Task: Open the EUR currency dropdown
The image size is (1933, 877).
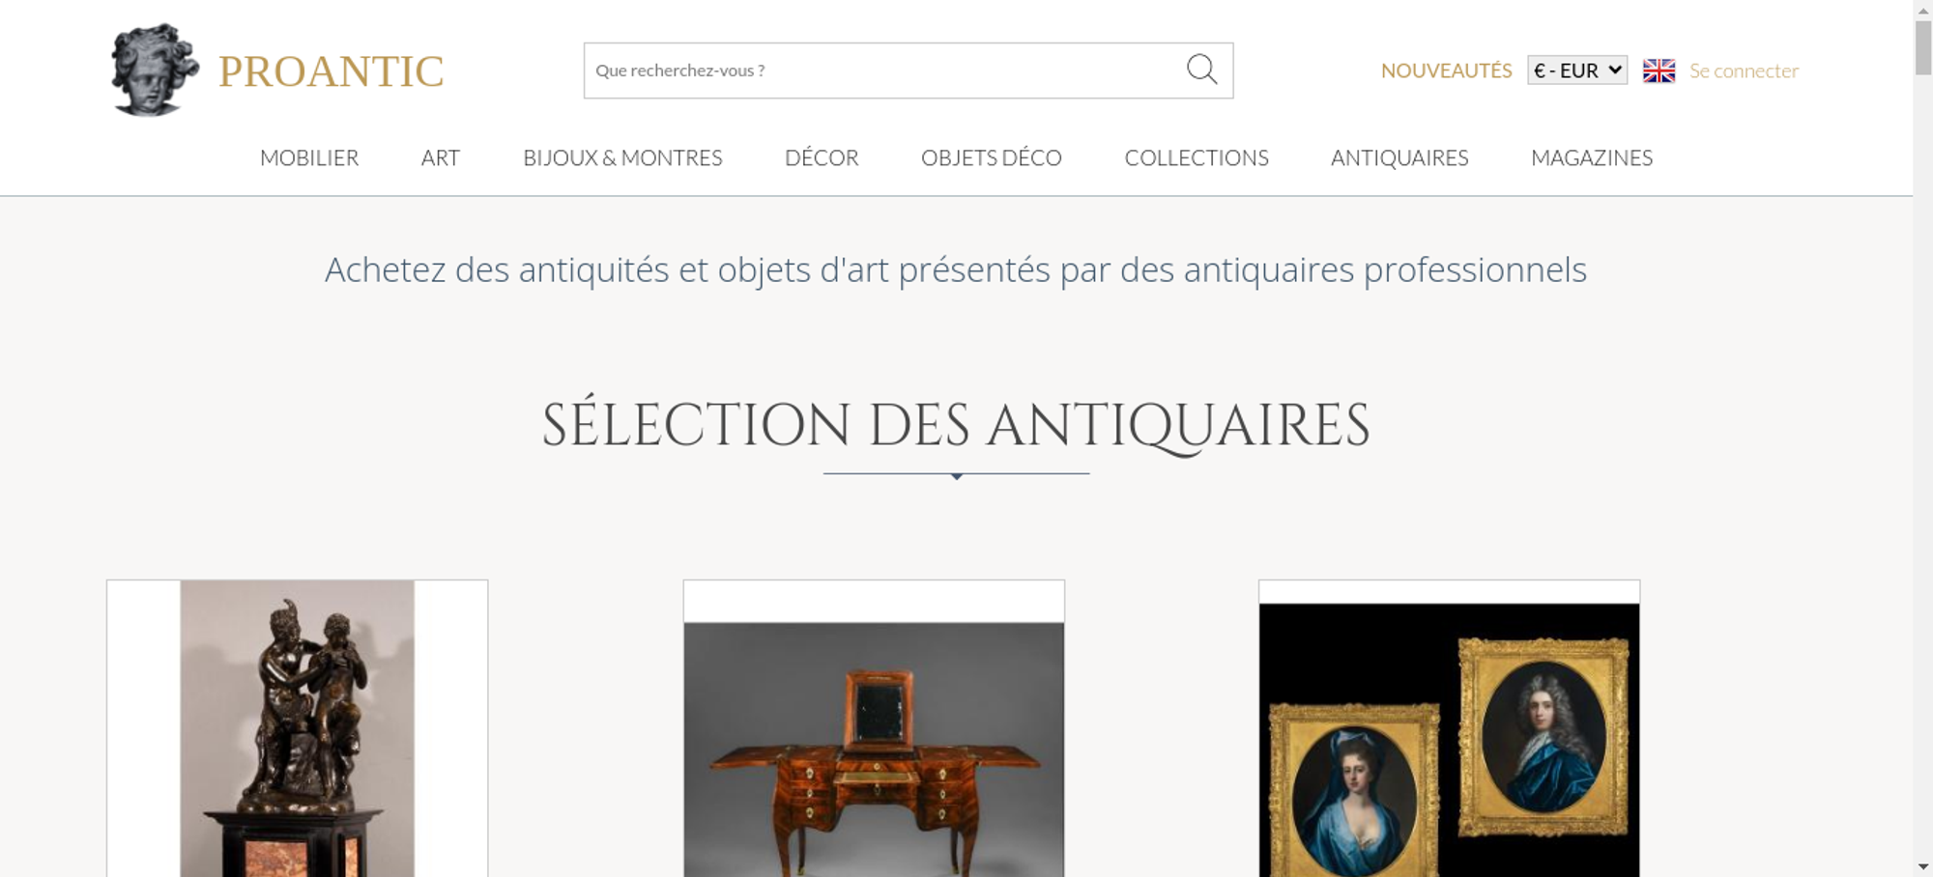Action: 1577,71
